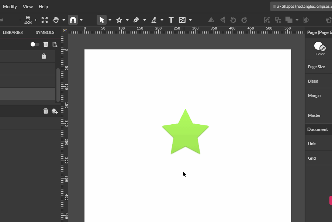Zoom to fit the page
The image size is (332, 222).
tap(45, 20)
